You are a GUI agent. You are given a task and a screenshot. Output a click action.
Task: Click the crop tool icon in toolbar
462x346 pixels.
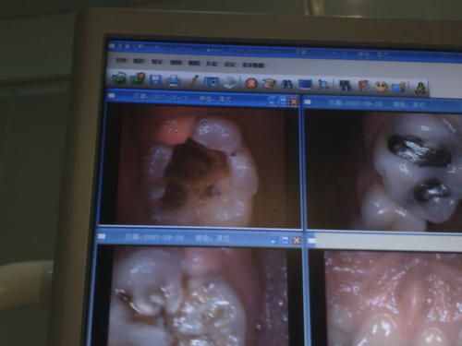[x=323, y=85]
